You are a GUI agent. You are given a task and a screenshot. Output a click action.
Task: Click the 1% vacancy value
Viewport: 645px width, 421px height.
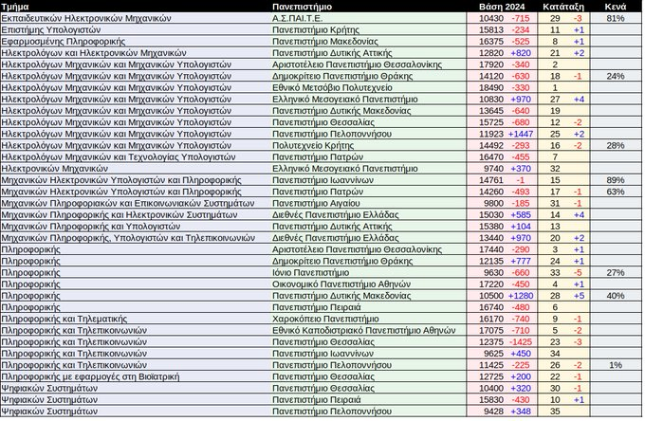tap(616, 365)
